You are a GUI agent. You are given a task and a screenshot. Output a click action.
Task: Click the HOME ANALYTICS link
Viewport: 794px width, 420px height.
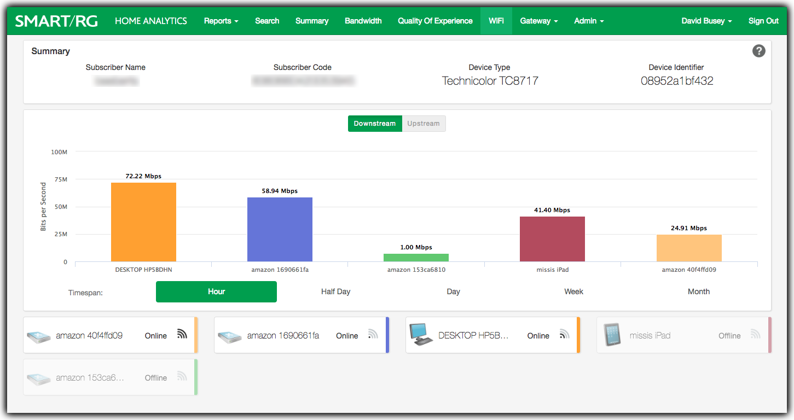coord(151,21)
